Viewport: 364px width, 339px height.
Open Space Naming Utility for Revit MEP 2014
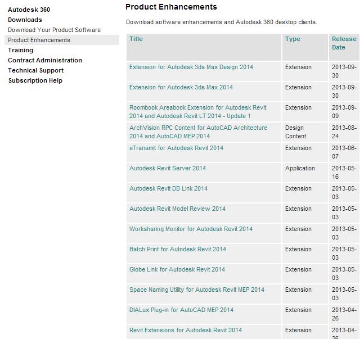pos(197,290)
